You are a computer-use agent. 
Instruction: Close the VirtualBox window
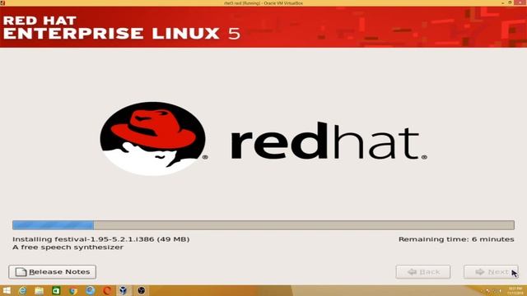point(520,2)
